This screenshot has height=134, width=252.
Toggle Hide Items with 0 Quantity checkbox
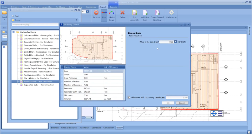click(129, 97)
